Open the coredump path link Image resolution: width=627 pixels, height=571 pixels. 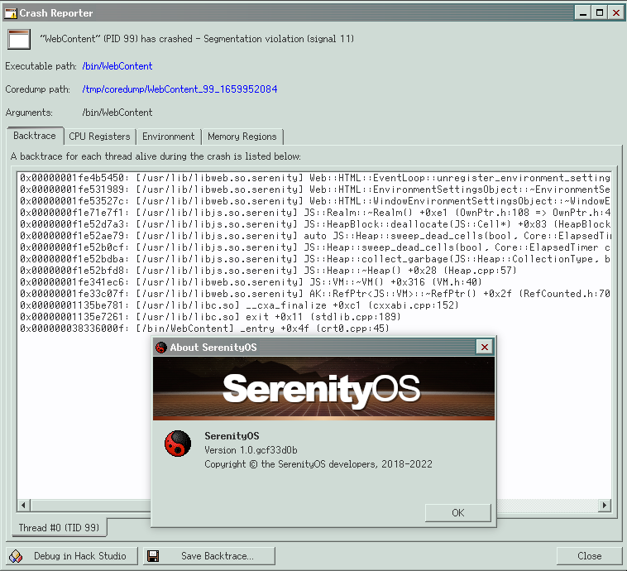[179, 89]
